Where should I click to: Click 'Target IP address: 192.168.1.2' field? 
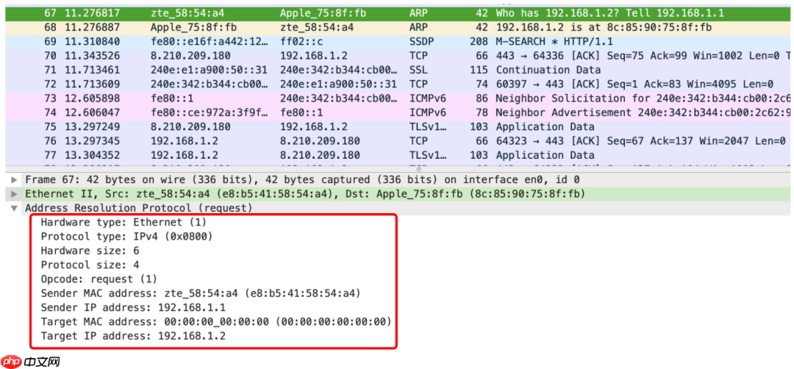133,336
